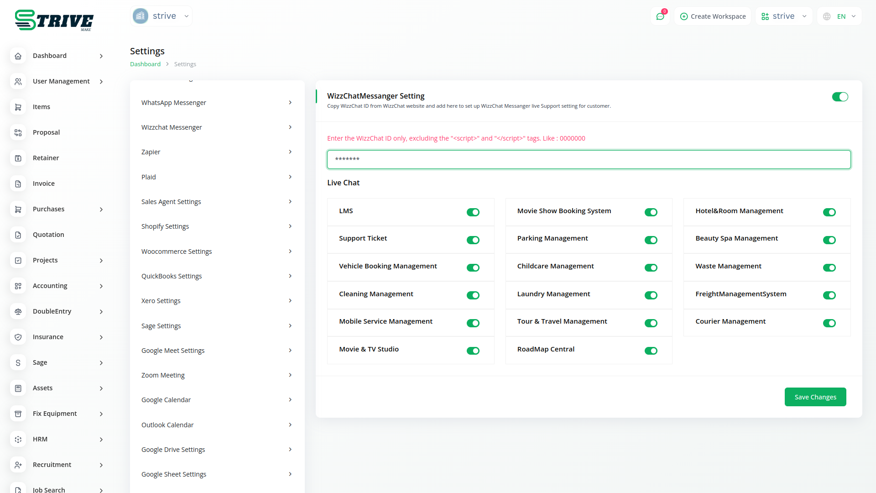
Task: Click the Recruitment add-user icon
Action: pos(18,465)
